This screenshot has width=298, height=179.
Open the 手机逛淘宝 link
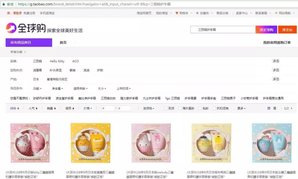pos(47,13)
